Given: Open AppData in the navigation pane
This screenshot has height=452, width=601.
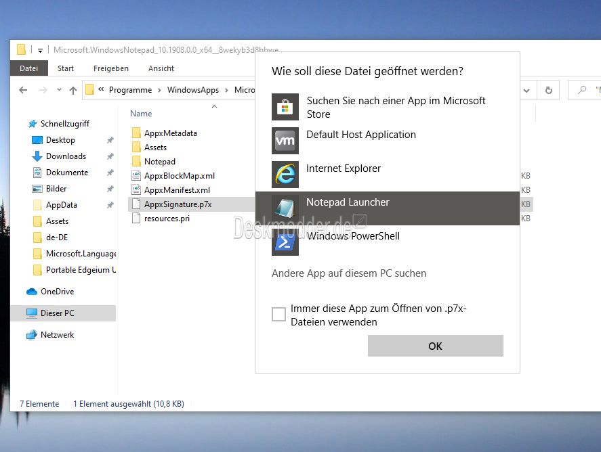Looking at the screenshot, I should (x=62, y=205).
